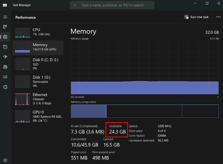The image size is (223, 164).
Task: Close the Task Manager window
Action: pyautogui.click(x=219, y=3)
